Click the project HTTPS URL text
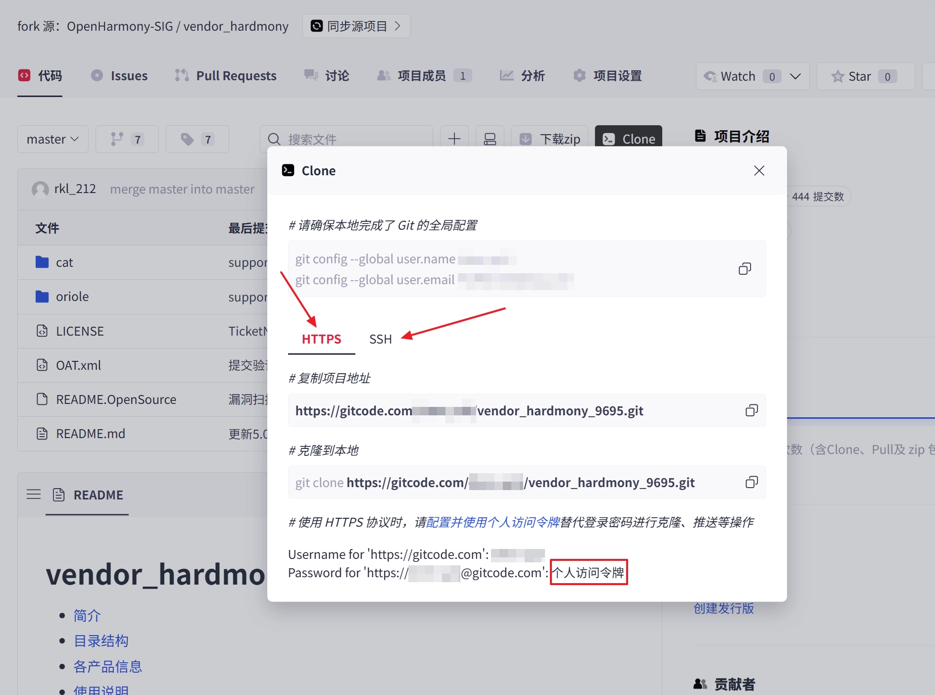 click(x=469, y=411)
